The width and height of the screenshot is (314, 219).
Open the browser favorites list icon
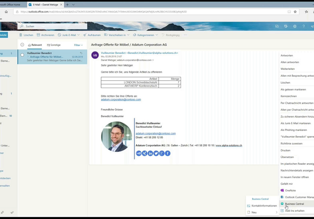pyautogui.click(x=306, y=12)
